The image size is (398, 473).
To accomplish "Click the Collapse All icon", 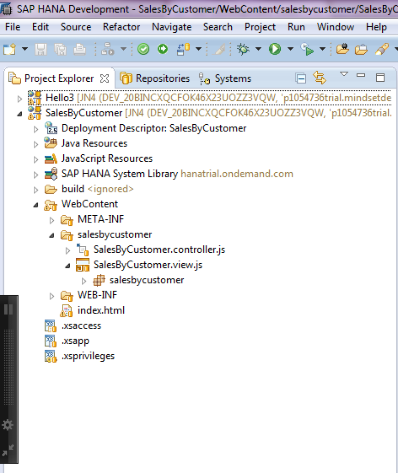I will [x=301, y=79].
